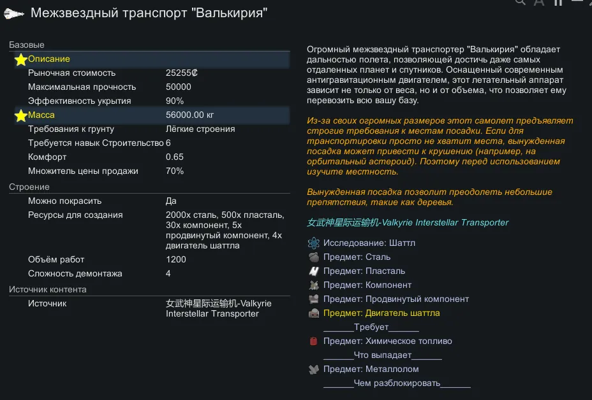Click the scrap metal icon beside Металлолом
This screenshot has height=400, width=592.
tap(313, 369)
